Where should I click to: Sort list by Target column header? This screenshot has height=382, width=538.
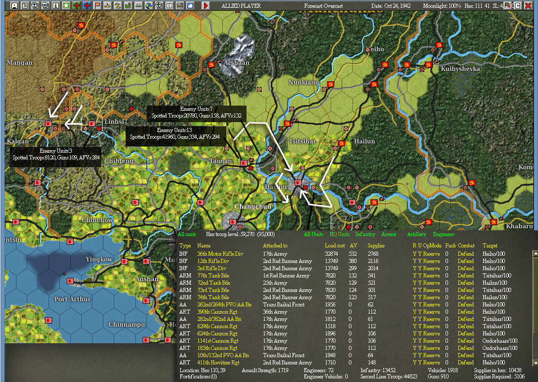pos(490,246)
